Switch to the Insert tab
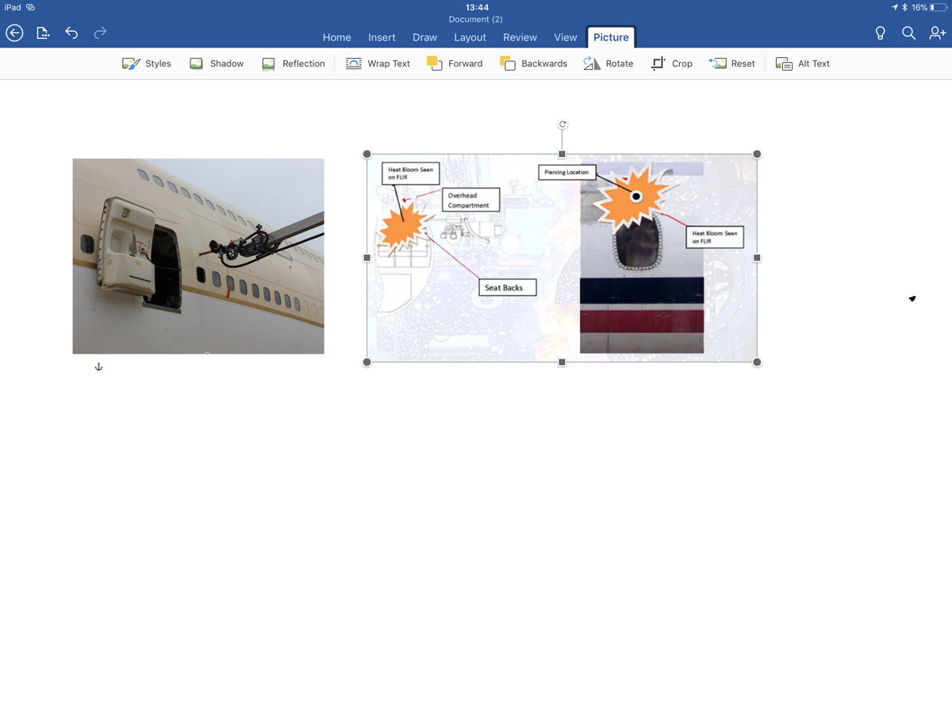Screen dimensions: 952x713 [382, 37]
